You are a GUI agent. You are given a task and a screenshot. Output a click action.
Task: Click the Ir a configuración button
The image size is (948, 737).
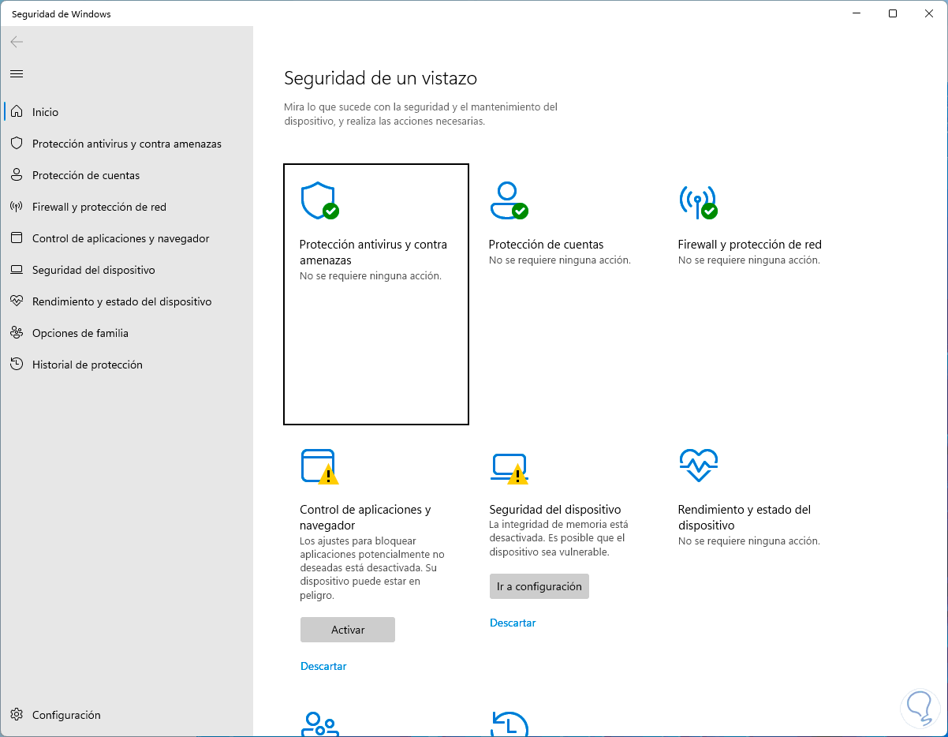[539, 586]
